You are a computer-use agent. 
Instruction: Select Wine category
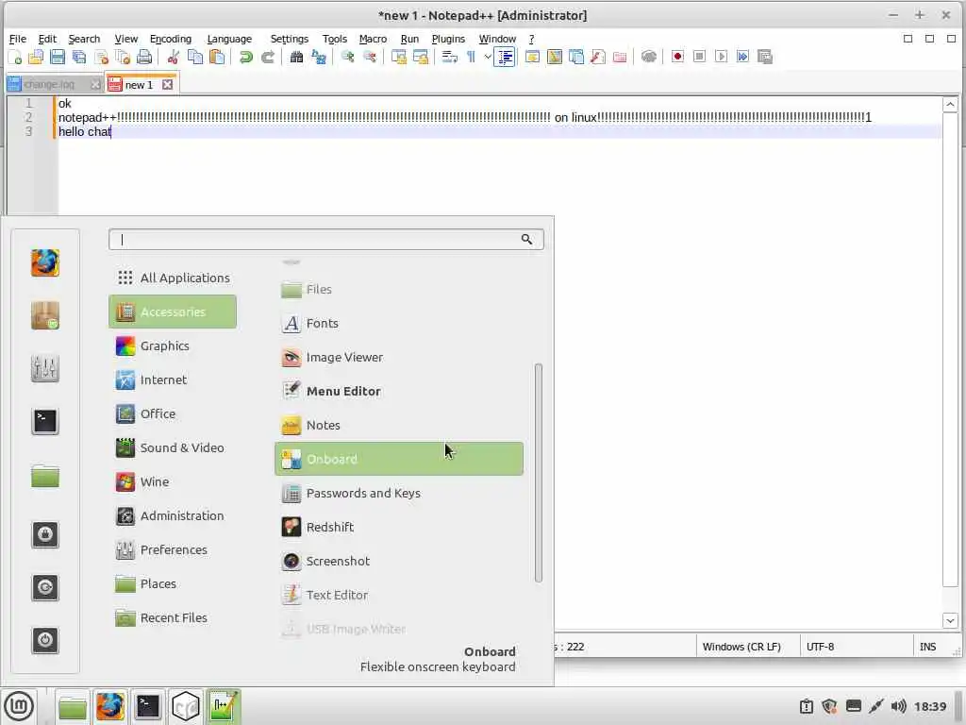(173, 481)
